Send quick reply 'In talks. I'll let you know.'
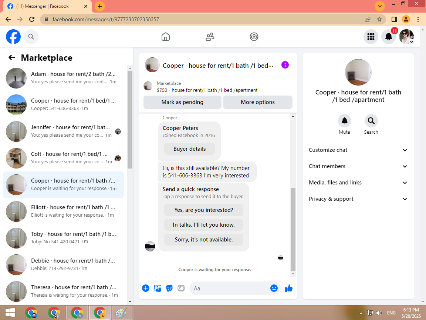The image size is (426, 320). (x=203, y=225)
